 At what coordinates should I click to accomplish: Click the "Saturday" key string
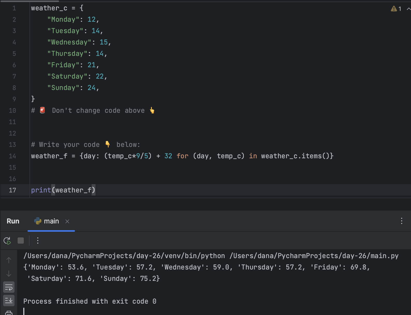click(x=67, y=77)
